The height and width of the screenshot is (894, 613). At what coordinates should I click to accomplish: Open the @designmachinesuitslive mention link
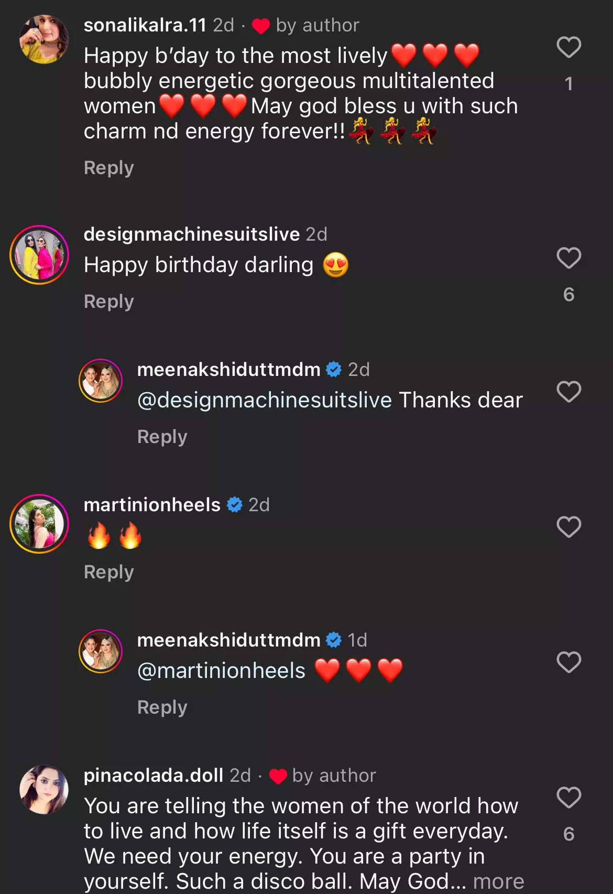pos(265,400)
